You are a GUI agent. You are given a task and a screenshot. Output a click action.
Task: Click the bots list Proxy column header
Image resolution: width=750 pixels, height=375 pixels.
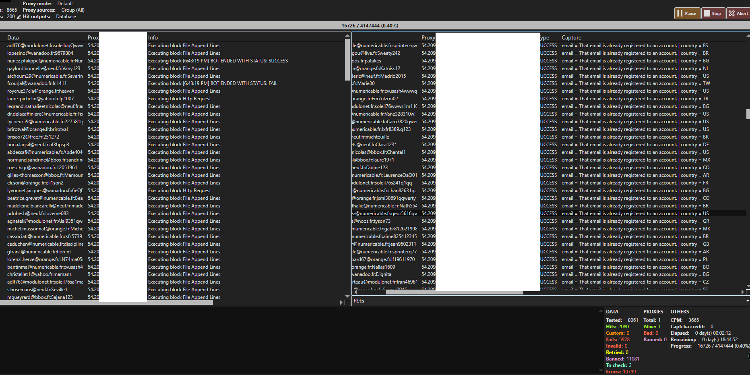click(x=93, y=37)
